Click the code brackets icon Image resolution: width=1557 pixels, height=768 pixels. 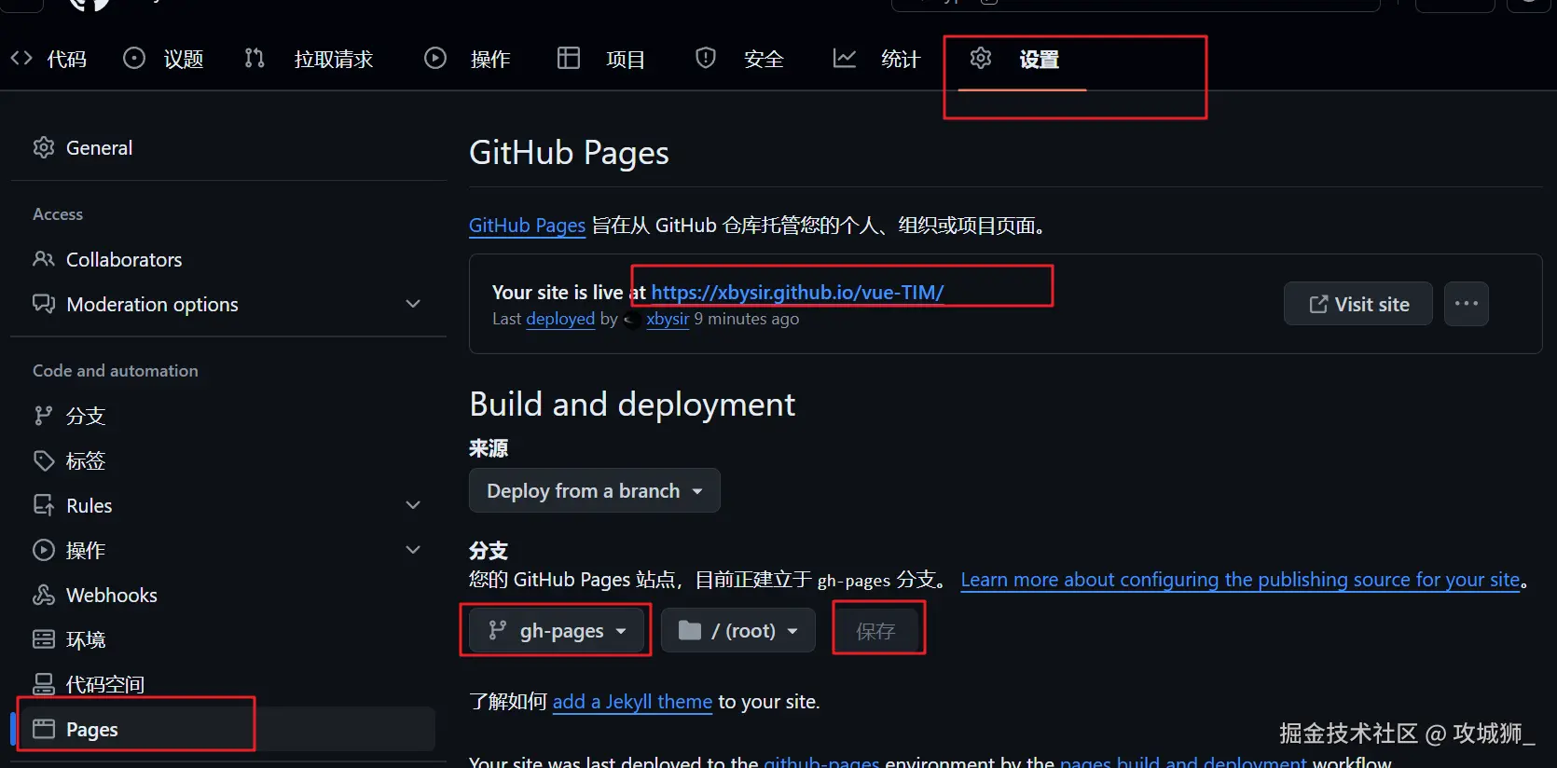(21, 59)
